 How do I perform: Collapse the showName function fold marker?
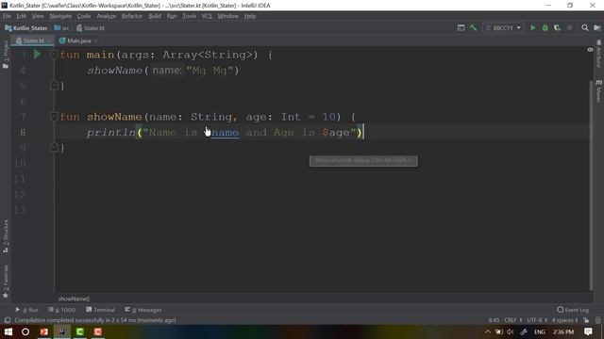coord(54,117)
